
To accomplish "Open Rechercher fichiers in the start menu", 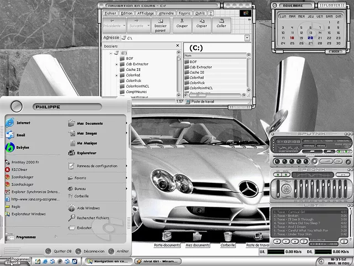I will (92, 218).
